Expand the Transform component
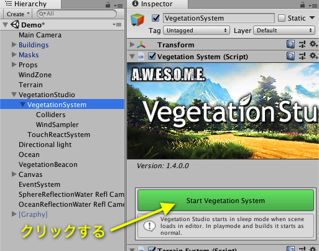 [x=132, y=44]
